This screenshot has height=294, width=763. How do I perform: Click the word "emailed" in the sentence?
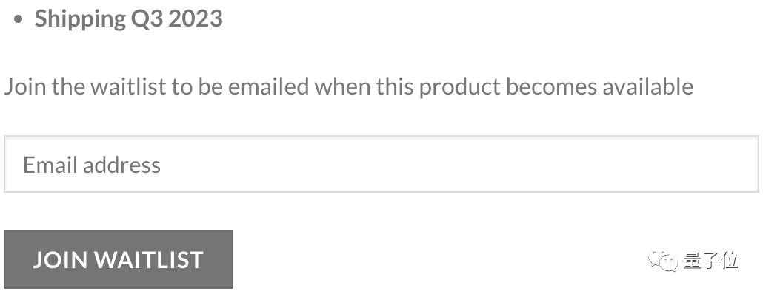269,87
